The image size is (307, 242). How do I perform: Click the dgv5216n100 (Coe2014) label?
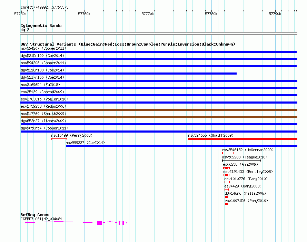[x=42, y=70]
